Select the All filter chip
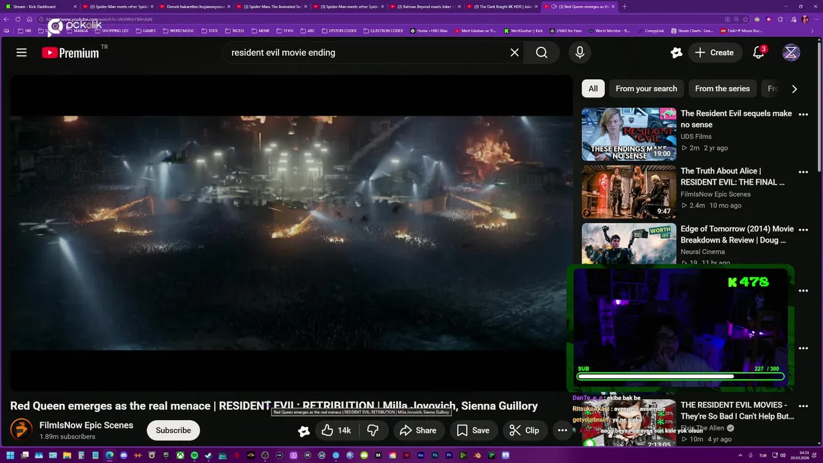Image resolution: width=823 pixels, height=463 pixels. 593,89
